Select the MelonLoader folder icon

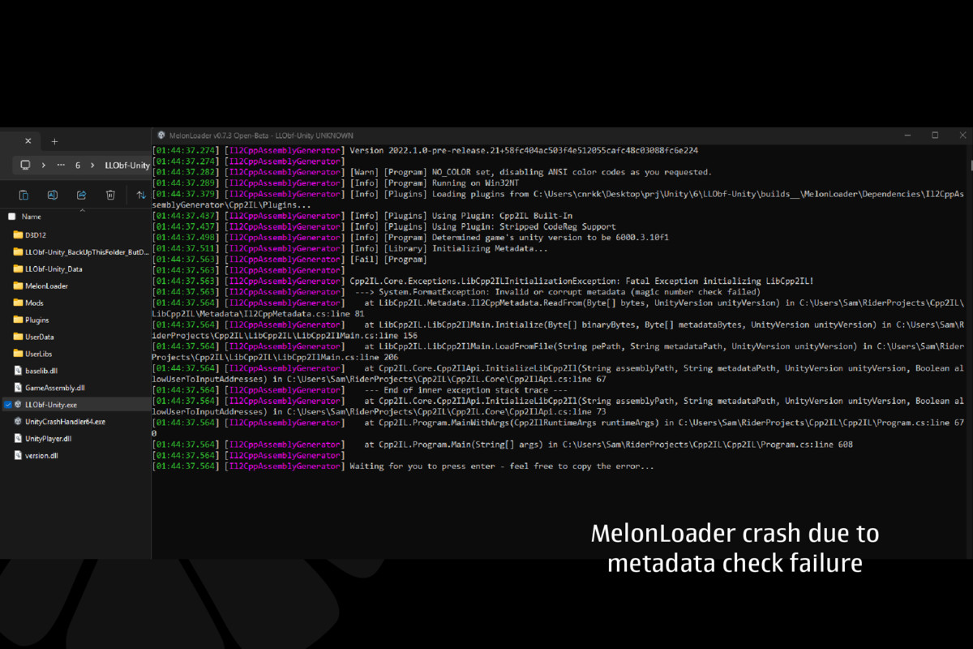pyautogui.click(x=18, y=286)
